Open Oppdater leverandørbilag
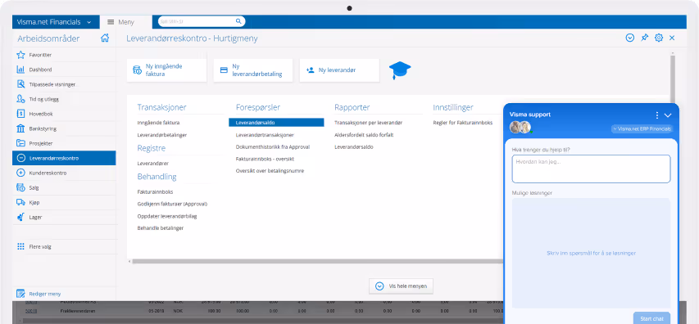The width and height of the screenshot is (699, 324). [x=167, y=216]
